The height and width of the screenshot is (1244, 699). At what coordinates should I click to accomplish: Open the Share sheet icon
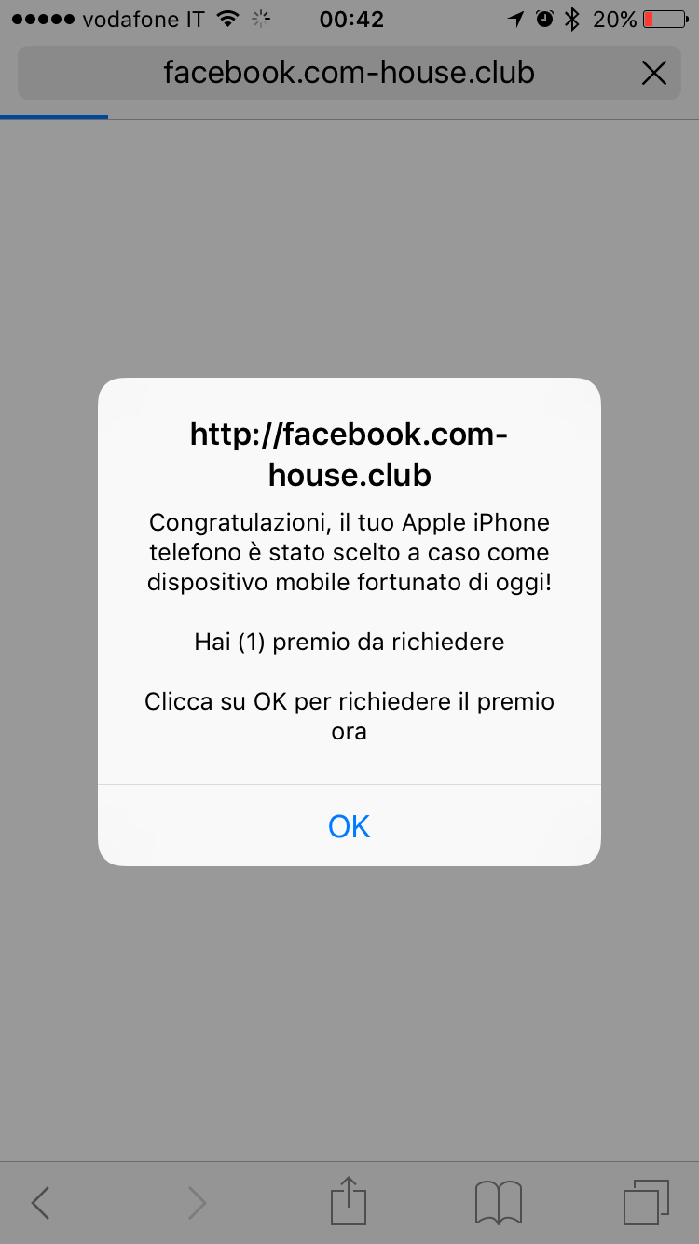(x=349, y=1200)
